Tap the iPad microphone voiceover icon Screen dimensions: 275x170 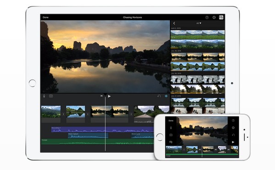[x=44, y=96]
